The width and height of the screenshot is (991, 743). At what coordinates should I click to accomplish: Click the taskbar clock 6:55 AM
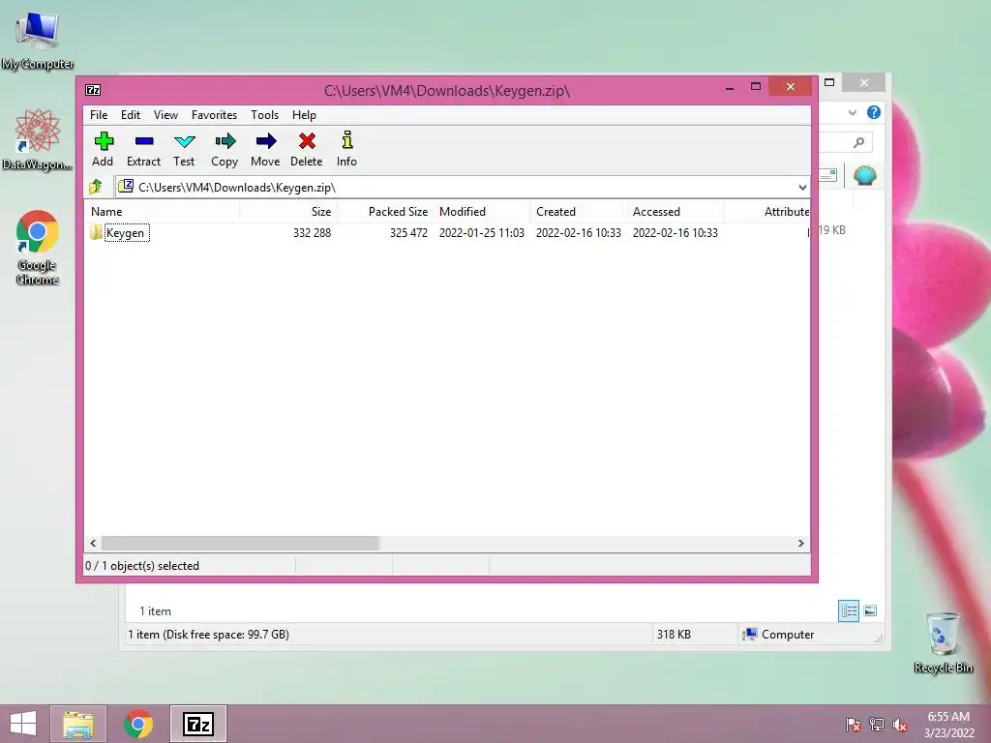948,717
